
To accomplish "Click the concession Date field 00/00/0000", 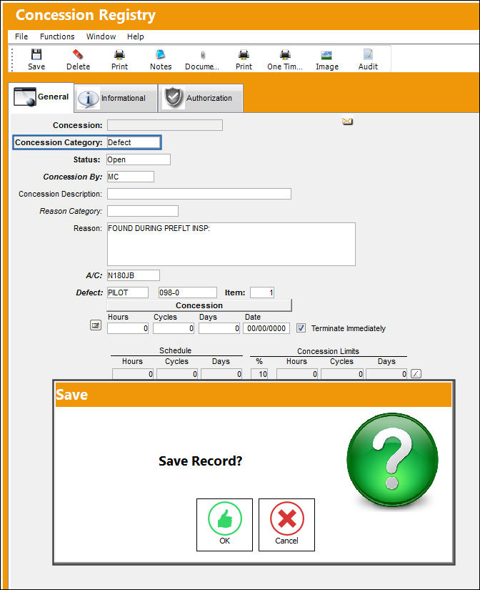I will 266,328.
